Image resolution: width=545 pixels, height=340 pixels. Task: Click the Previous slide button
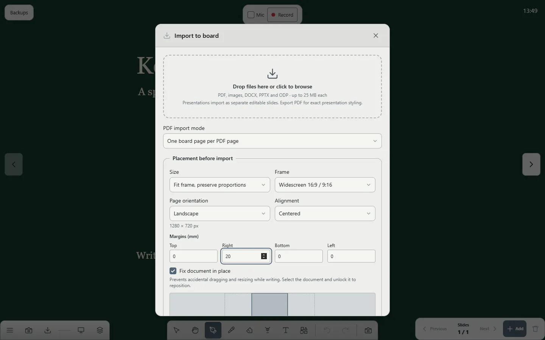pyautogui.click(x=435, y=329)
